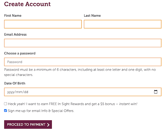This screenshot has width=168, height=132.
Task: Click the Date Of Birth label
Action: 15,83
